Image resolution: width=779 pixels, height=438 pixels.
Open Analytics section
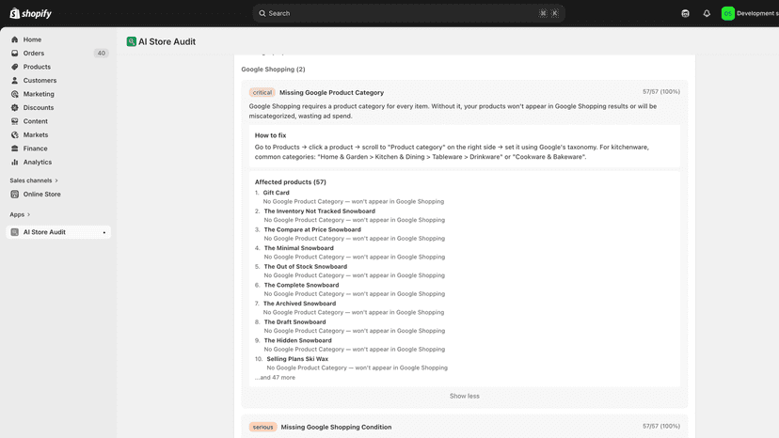(38, 162)
